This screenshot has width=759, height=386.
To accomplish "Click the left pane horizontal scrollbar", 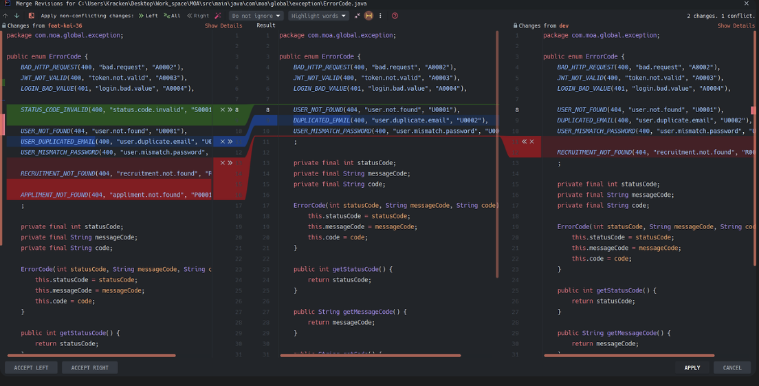I will coord(91,356).
